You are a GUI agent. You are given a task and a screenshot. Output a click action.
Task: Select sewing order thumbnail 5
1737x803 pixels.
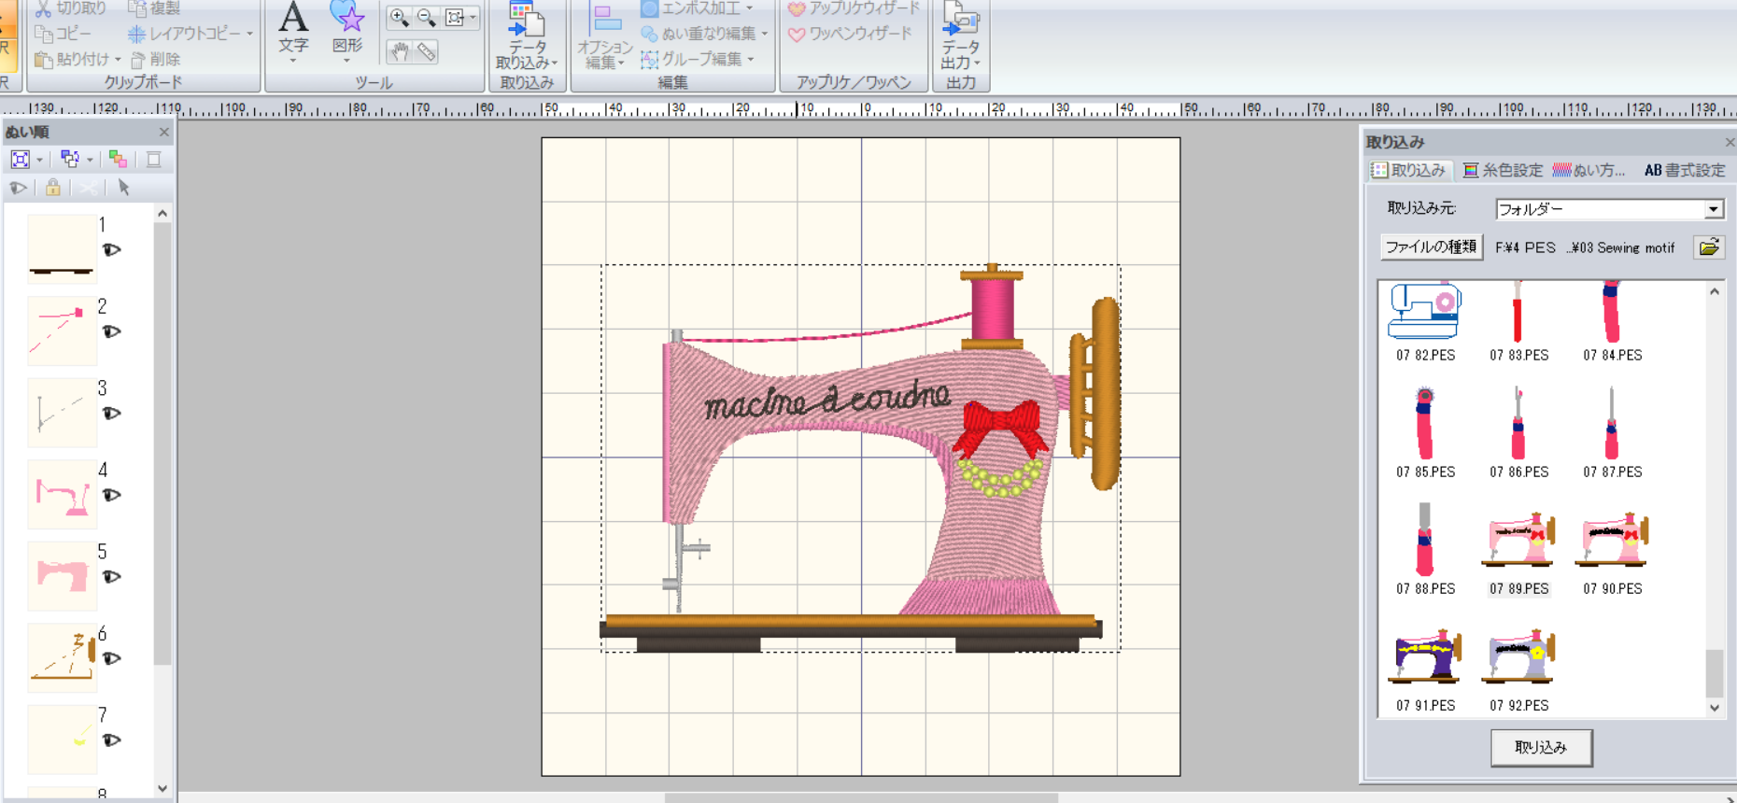point(63,576)
